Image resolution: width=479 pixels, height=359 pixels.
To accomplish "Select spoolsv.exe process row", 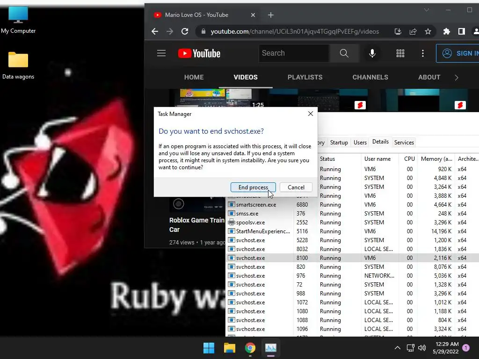I will pyautogui.click(x=353, y=222).
